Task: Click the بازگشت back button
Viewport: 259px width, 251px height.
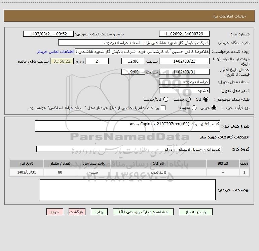Action: (x=77, y=212)
